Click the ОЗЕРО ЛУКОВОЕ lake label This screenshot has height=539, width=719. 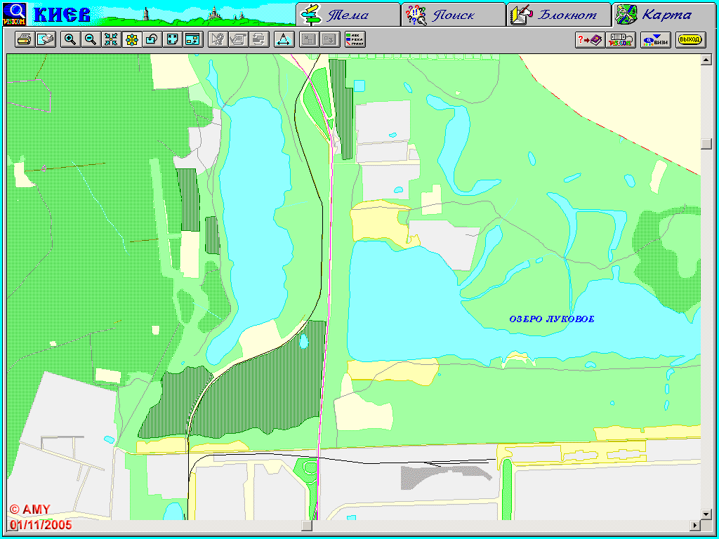[x=552, y=319]
